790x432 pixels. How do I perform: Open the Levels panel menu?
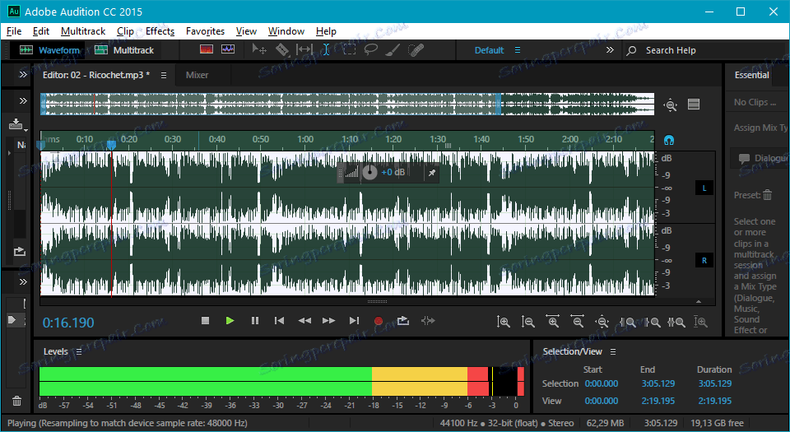[x=78, y=351]
